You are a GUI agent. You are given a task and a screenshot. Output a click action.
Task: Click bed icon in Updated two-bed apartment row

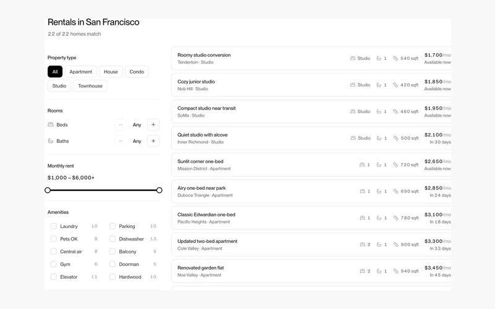(x=363, y=244)
